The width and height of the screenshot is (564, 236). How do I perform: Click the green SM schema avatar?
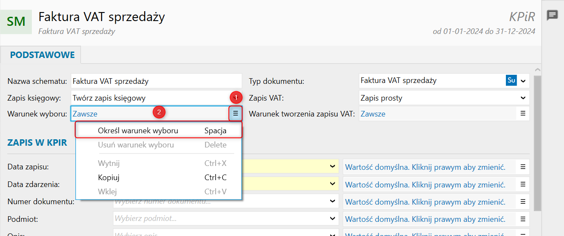point(16,21)
